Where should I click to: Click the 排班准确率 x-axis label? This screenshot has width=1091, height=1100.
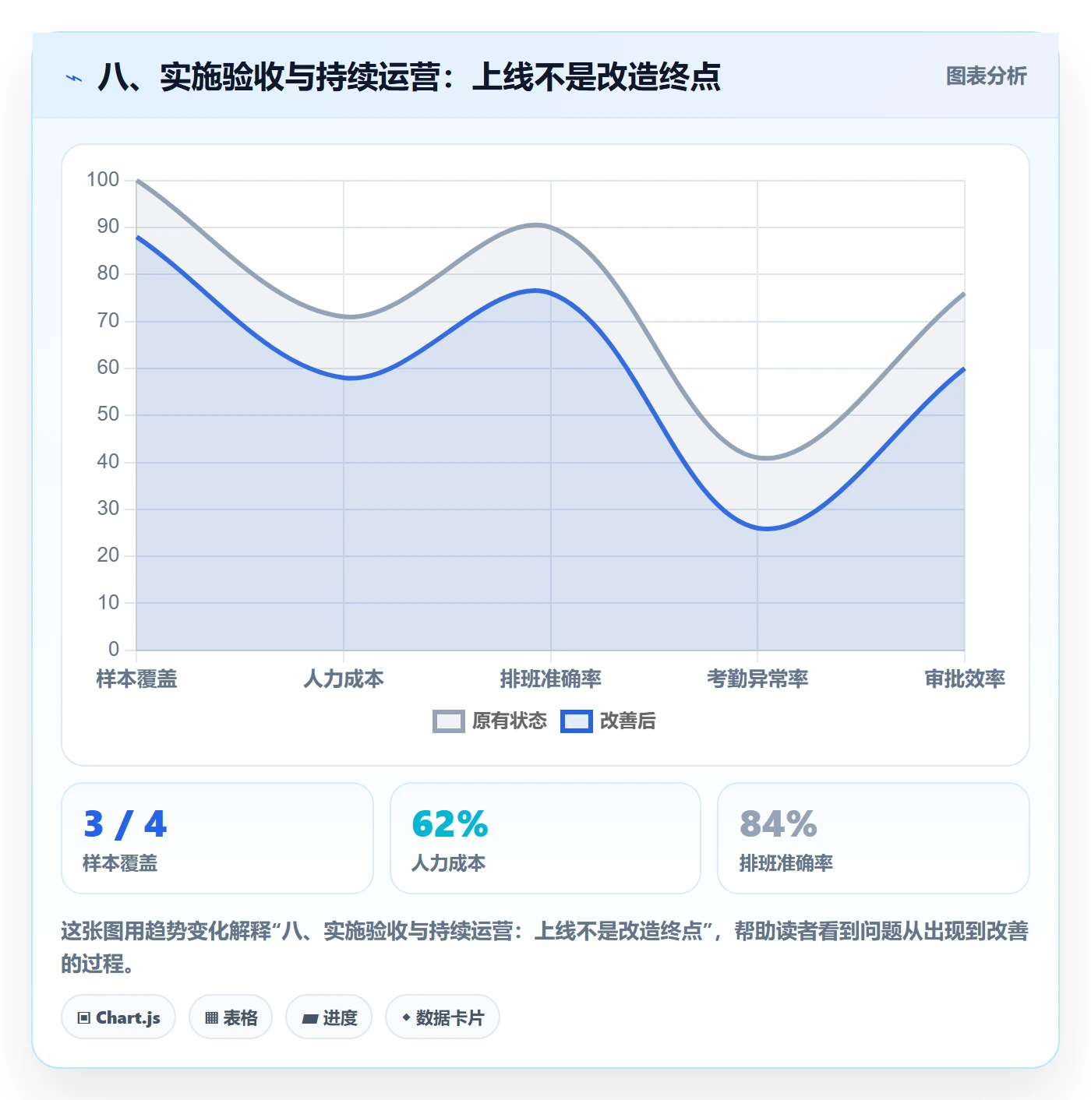click(551, 679)
